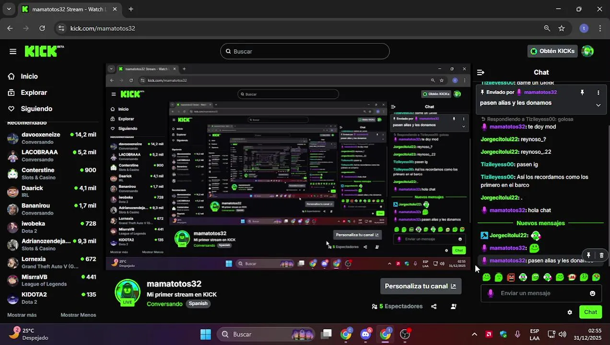Image resolution: width=610 pixels, height=345 pixels.
Task: Bookmark this page with the star icon
Action: tap(562, 28)
